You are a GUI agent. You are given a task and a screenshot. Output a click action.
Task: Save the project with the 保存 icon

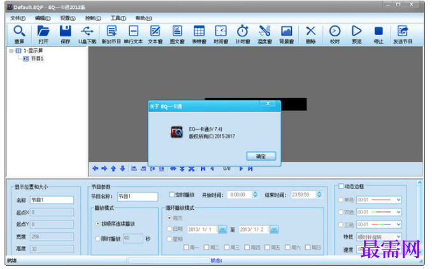coord(65,31)
